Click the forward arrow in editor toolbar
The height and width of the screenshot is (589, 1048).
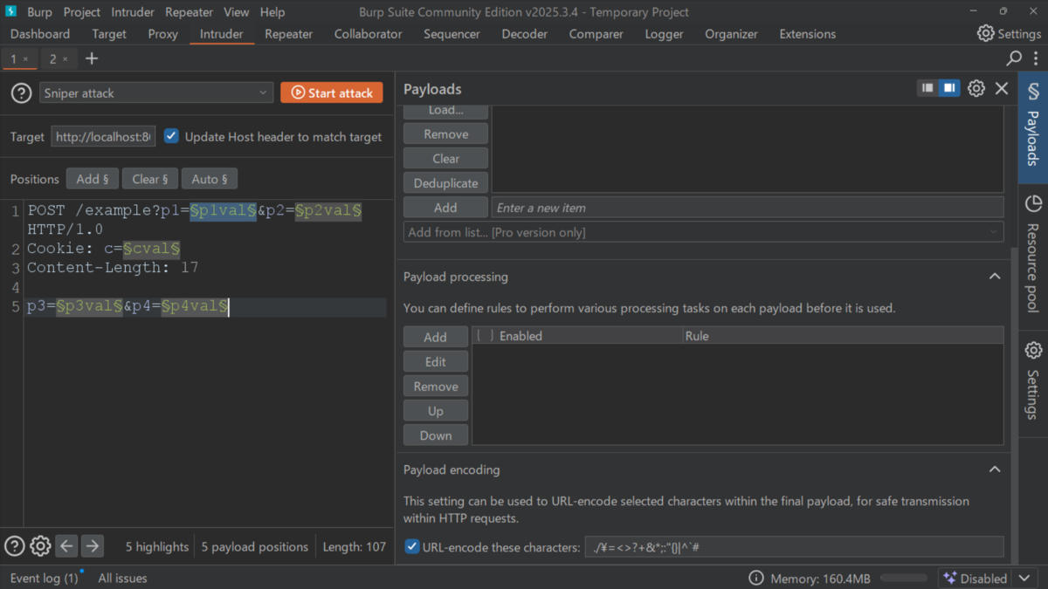coord(92,546)
